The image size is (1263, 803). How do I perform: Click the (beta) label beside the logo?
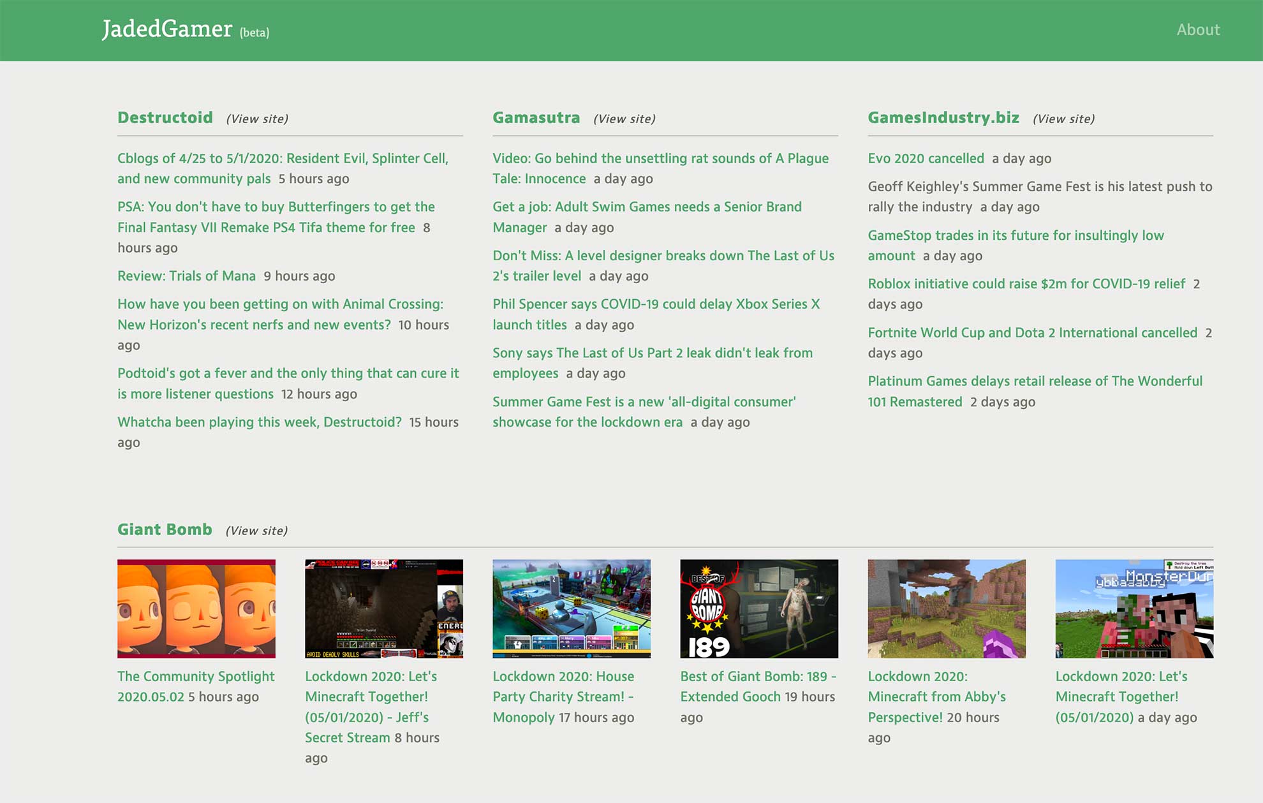[x=255, y=33]
